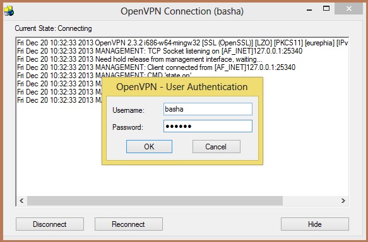
Task: Click the OpenVPN - User Authentication title
Action: click(182, 87)
